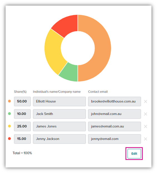
Task: Focus the Elliott House name field
Action: [x=59, y=101]
